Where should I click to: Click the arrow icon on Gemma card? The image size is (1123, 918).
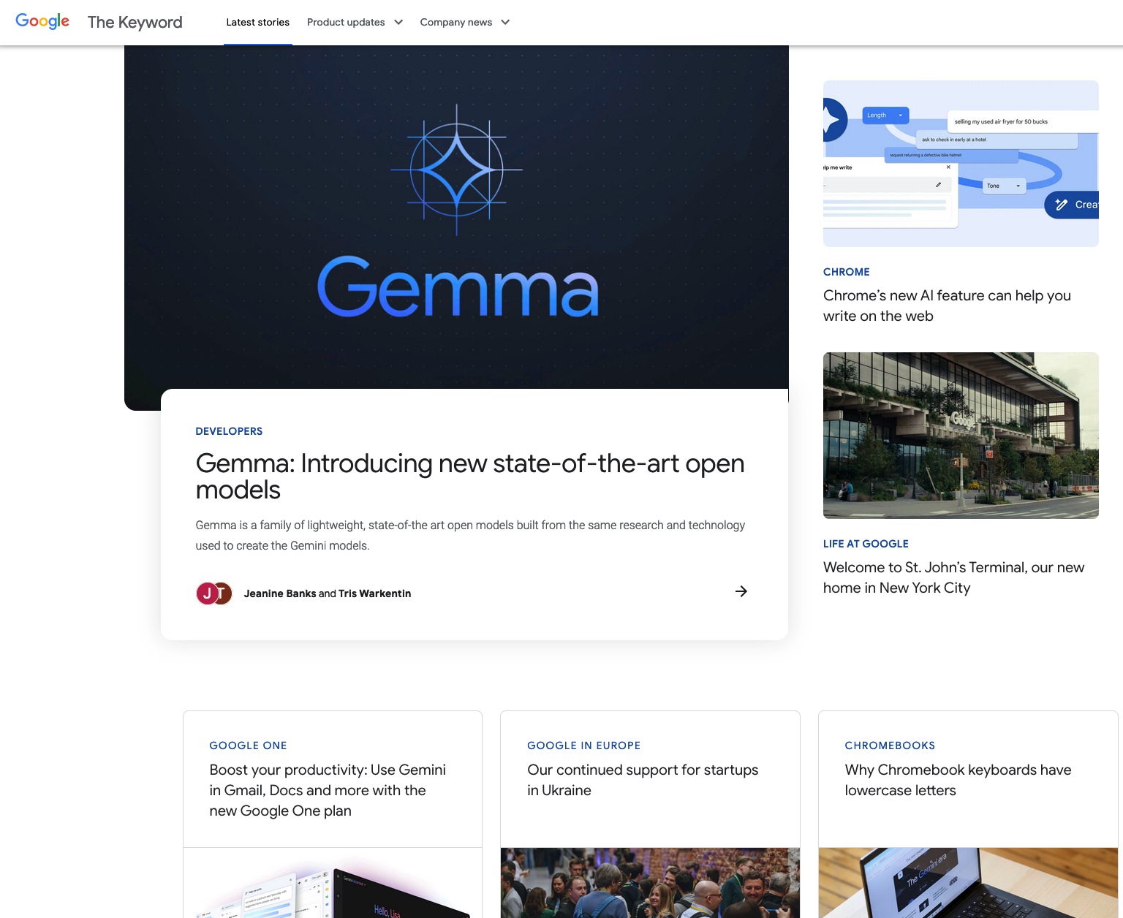click(x=741, y=591)
